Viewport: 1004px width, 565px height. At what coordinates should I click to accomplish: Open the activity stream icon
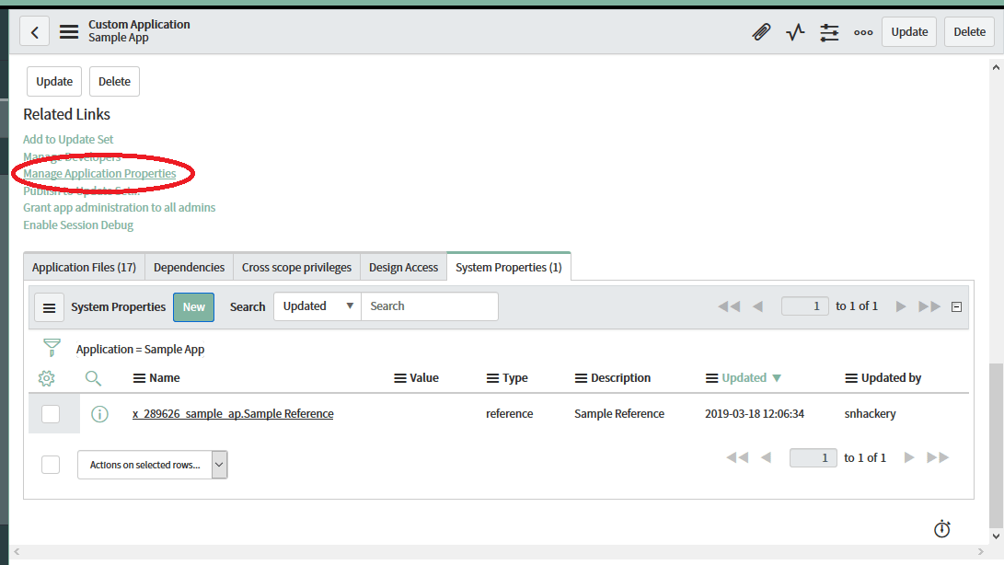click(x=795, y=31)
